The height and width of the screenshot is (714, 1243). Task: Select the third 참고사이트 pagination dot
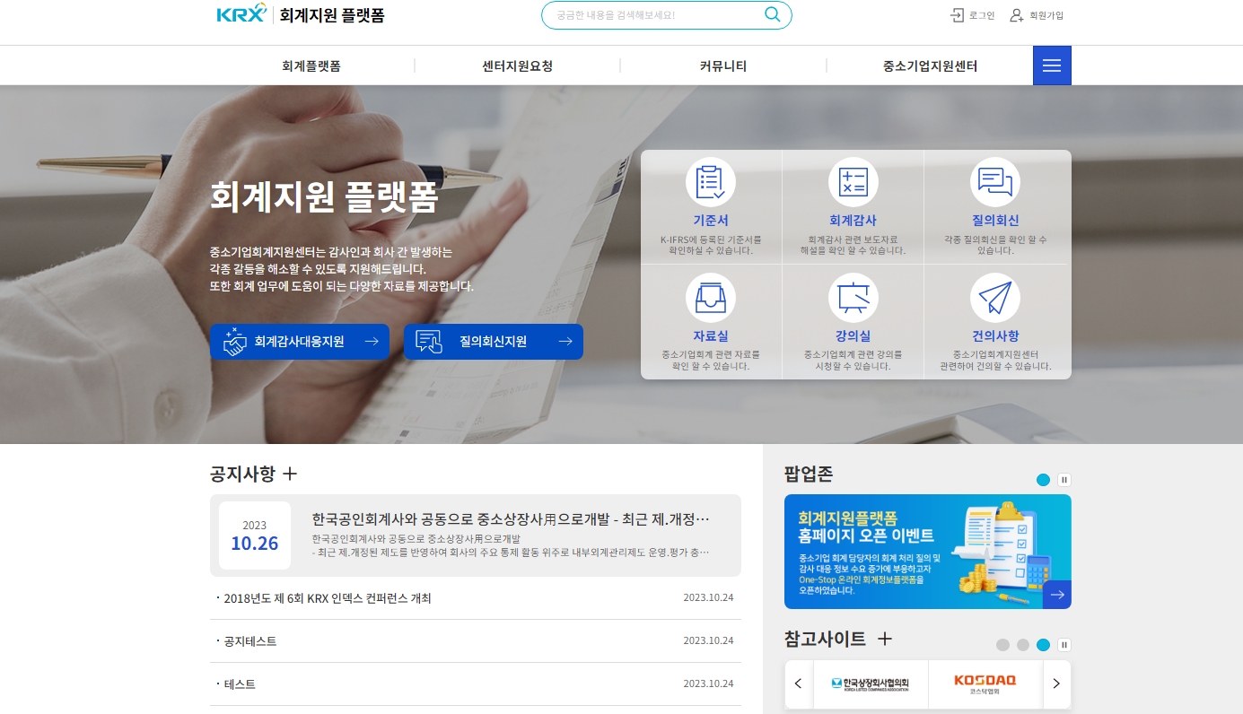(1043, 645)
